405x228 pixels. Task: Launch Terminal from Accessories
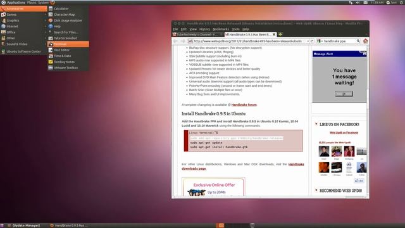tap(68, 44)
